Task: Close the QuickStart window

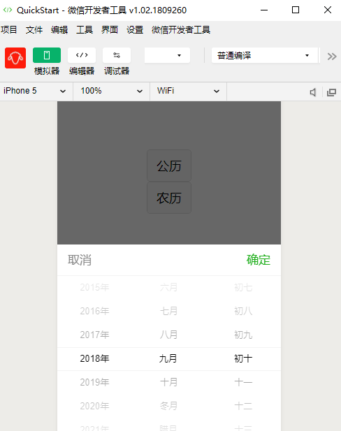Action: tap(327, 10)
